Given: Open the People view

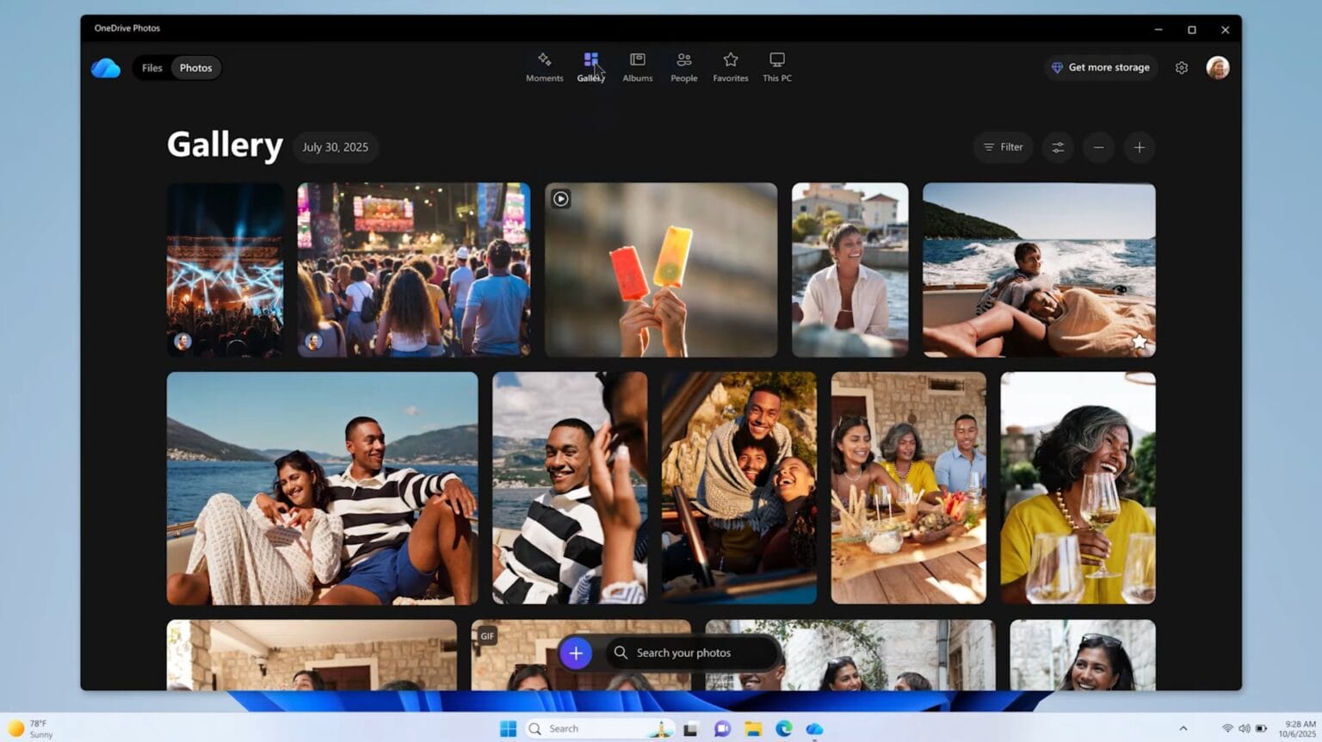Looking at the screenshot, I should pyautogui.click(x=683, y=67).
